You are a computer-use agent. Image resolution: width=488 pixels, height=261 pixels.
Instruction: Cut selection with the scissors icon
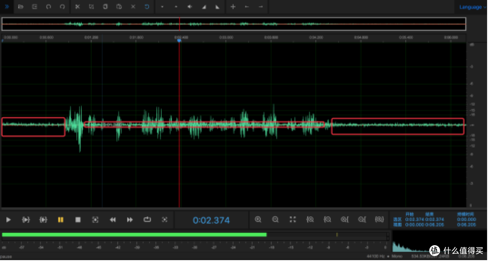click(78, 6)
